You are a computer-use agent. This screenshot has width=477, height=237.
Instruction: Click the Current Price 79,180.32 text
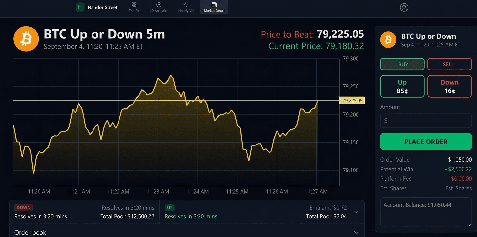point(316,46)
